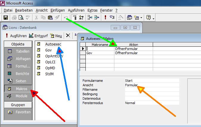Image resolution: width=201 pixels, height=127 pixels.
Task: Click the Fenstermodus field showing Normal
Action: 152,103
